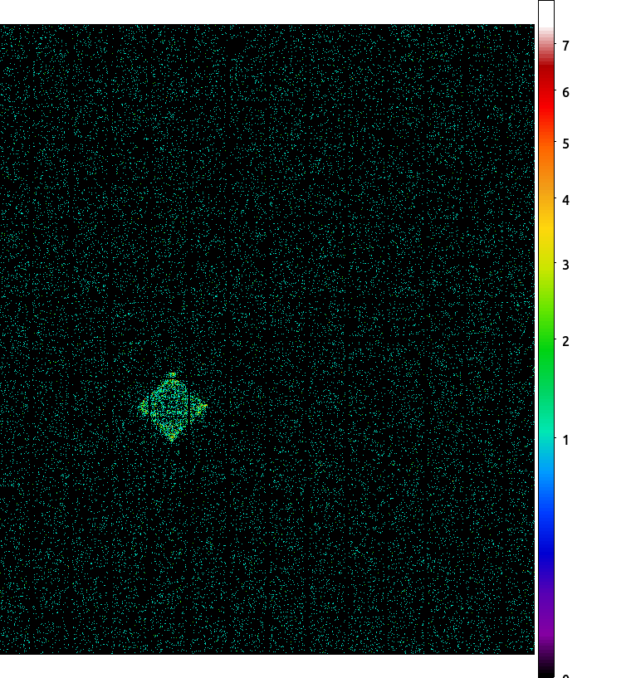Click the left tip of the diamond source

142,407
